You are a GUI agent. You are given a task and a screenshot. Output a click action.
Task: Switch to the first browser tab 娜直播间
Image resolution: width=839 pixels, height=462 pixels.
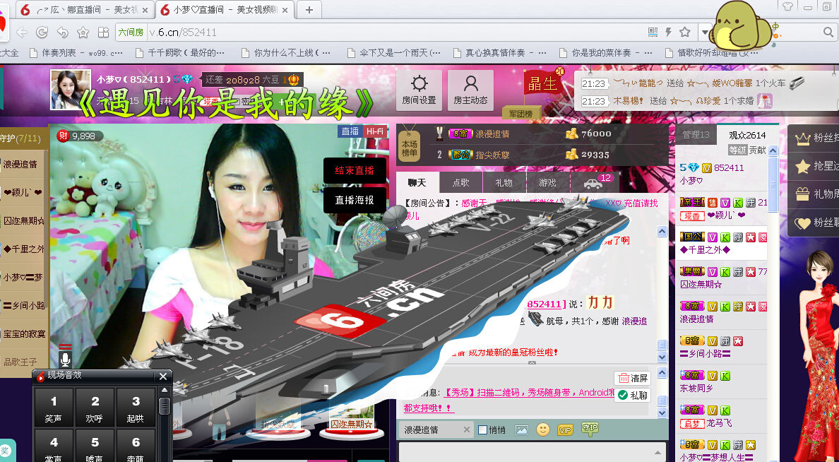pyautogui.click(x=85, y=10)
